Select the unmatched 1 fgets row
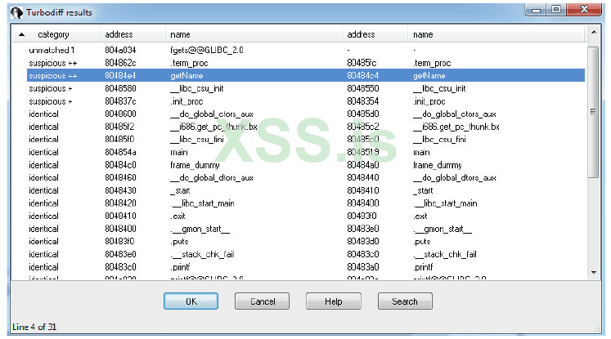This screenshot has height=339, width=611. coord(306,50)
